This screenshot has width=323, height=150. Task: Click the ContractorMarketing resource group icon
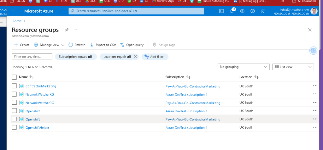click(21, 86)
